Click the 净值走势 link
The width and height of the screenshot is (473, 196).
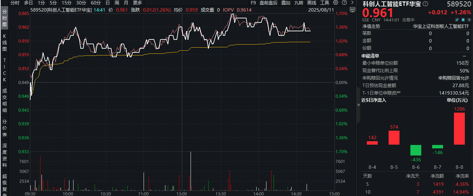click(x=371, y=26)
